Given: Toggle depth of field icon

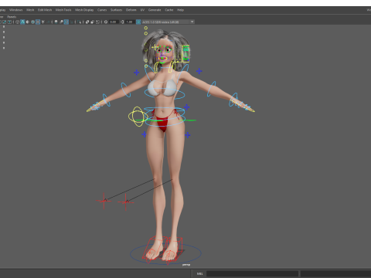Looking at the screenshot, I should click(71, 22).
